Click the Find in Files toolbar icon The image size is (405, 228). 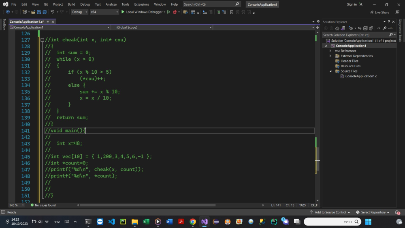click(185, 12)
